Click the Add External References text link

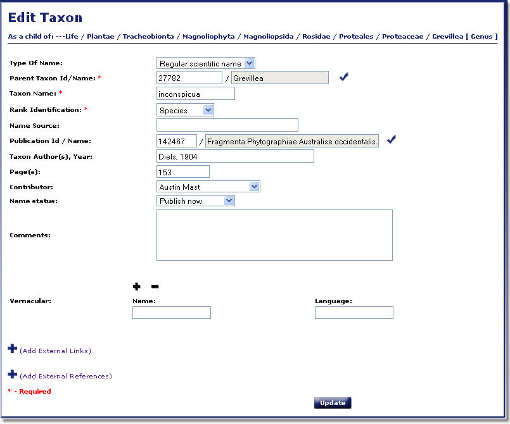click(x=65, y=376)
